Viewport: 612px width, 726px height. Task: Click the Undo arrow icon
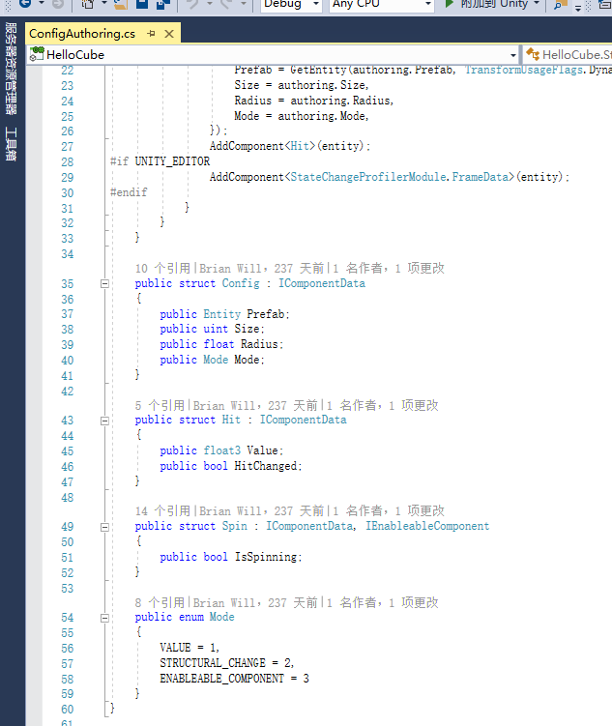pos(192,4)
